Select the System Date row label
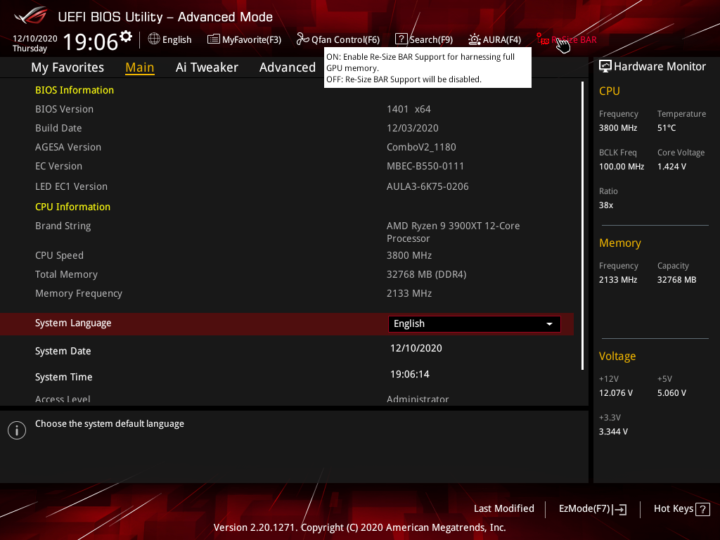The width and height of the screenshot is (720, 540). [63, 352]
